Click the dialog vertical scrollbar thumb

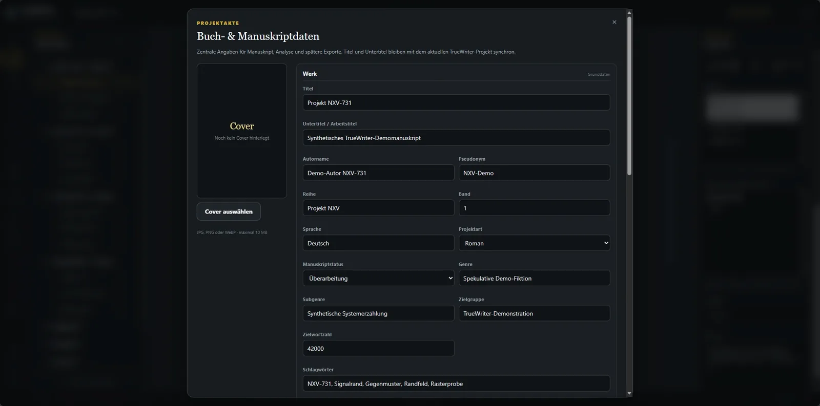pyautogui.click(x=629, y=96)
